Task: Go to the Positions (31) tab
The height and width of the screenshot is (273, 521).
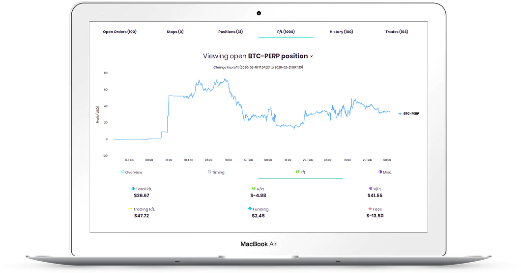Action: click(231, 32)
